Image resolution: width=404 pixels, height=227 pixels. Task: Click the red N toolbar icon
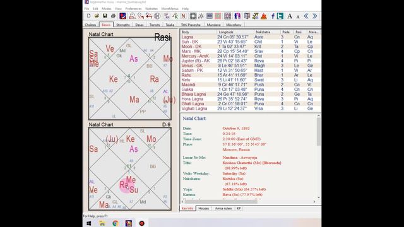pyautogui.click(x=184, y=16)
